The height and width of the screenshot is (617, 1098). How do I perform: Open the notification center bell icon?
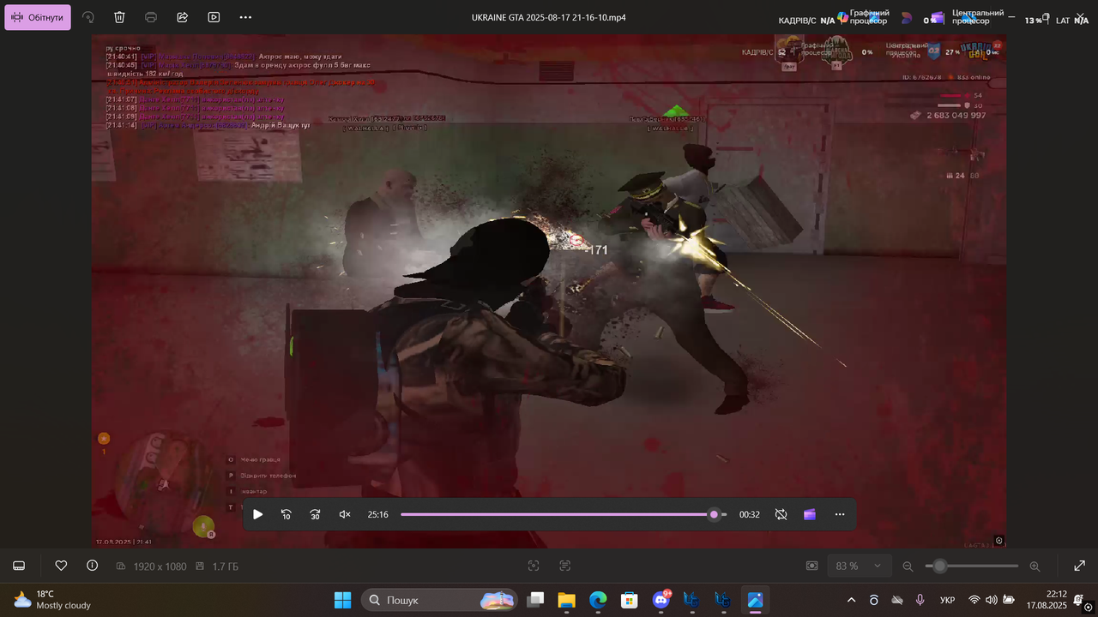click(x=1079, y=600)
